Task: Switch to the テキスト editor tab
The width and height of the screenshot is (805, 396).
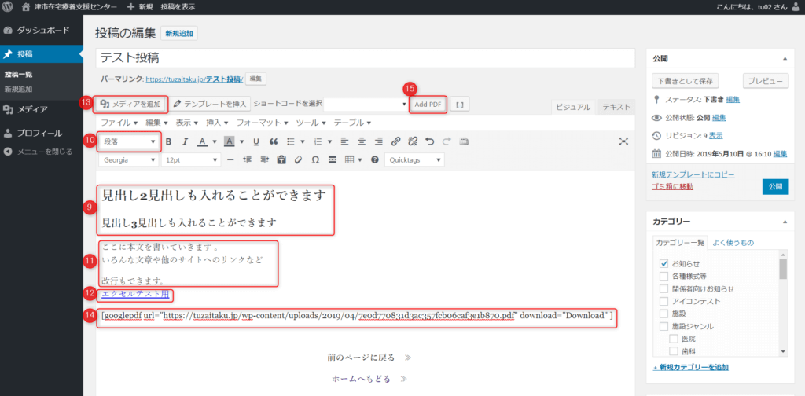Action: tap(616, 108)
